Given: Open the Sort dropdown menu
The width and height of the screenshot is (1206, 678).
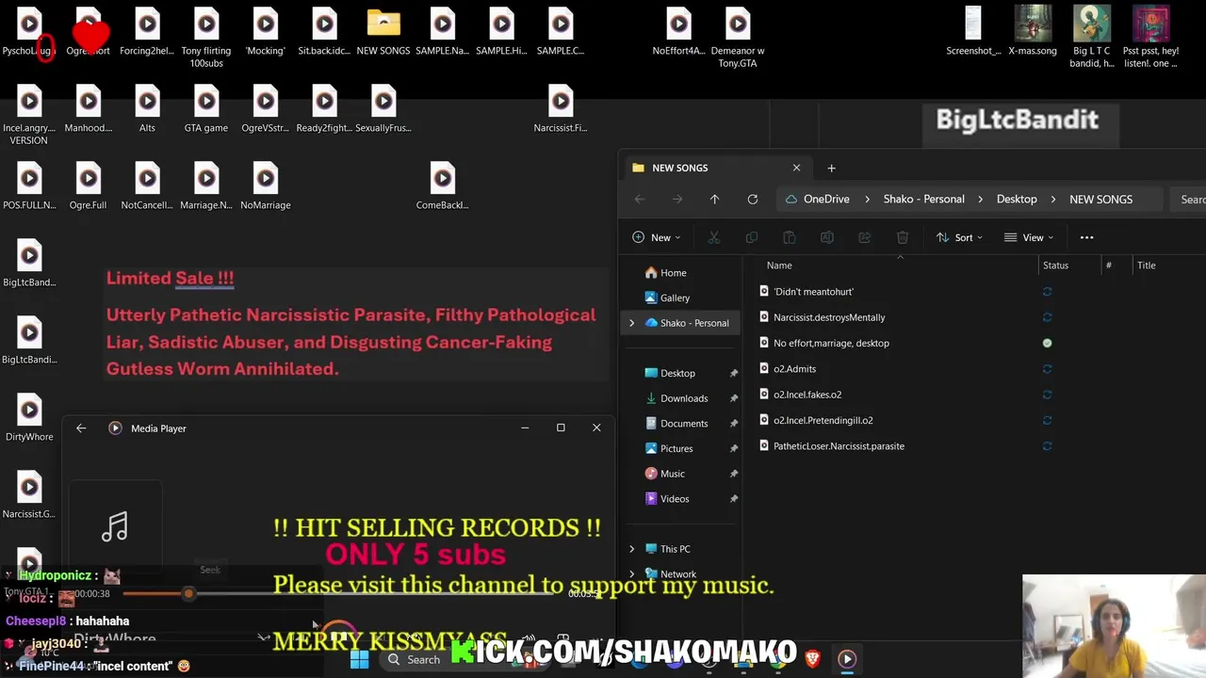Looking at the screenshot, I should coord(959,237).
